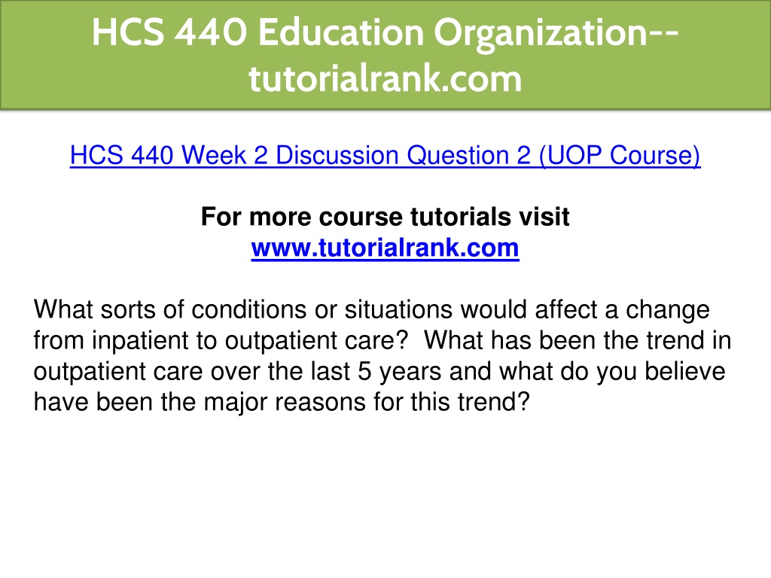This screenshot has height=578, width=771.
Task: Click the green title banner
Action: point(385,54)
